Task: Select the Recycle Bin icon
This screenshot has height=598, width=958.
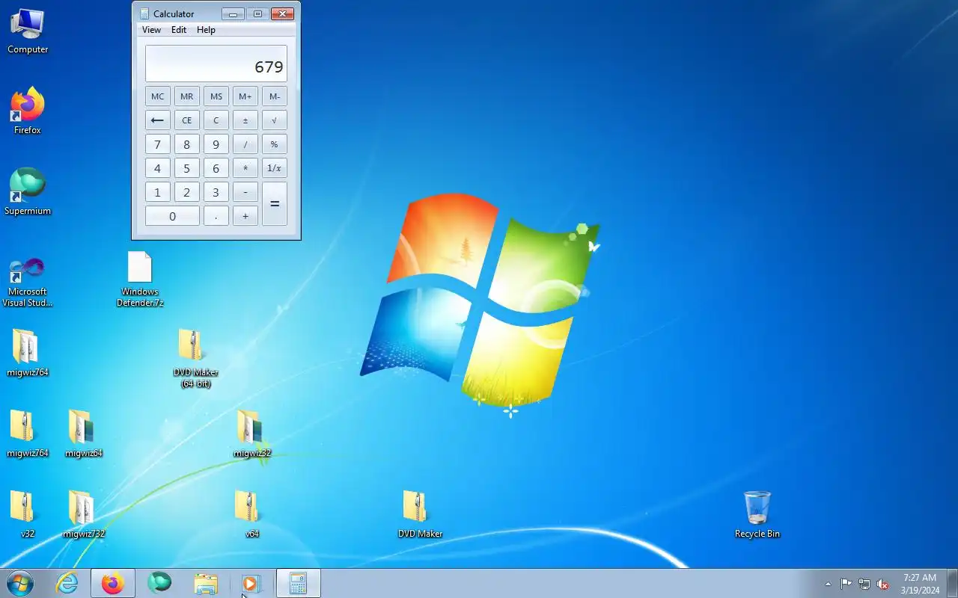Action: (757, 514)
